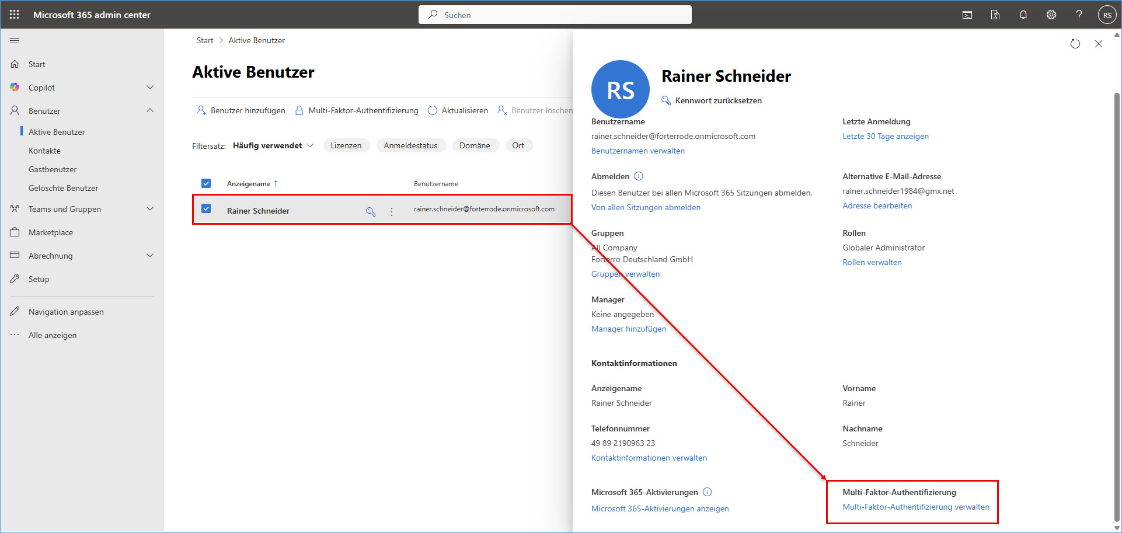Screen dimensions: 1122x533
Task: Sort by Anzeigename column header
Action: (x=252, y=184)
